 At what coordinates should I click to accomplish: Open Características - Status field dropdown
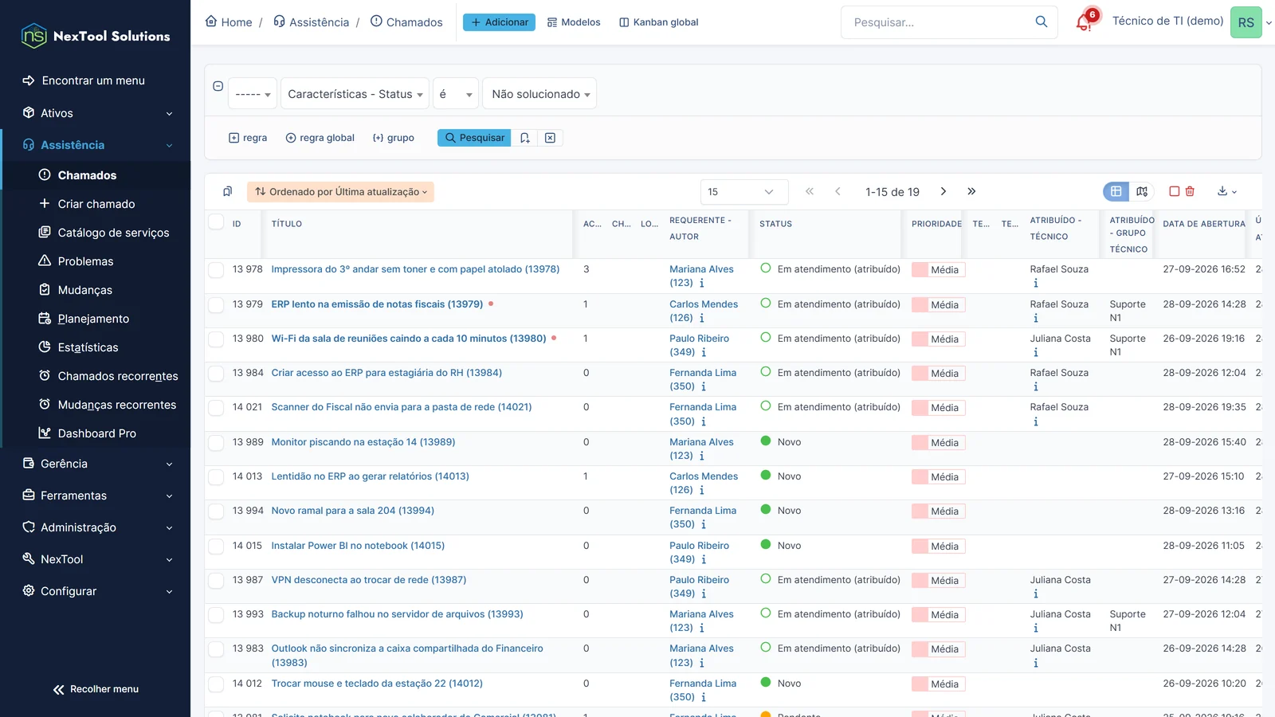[x=355, y=94]
